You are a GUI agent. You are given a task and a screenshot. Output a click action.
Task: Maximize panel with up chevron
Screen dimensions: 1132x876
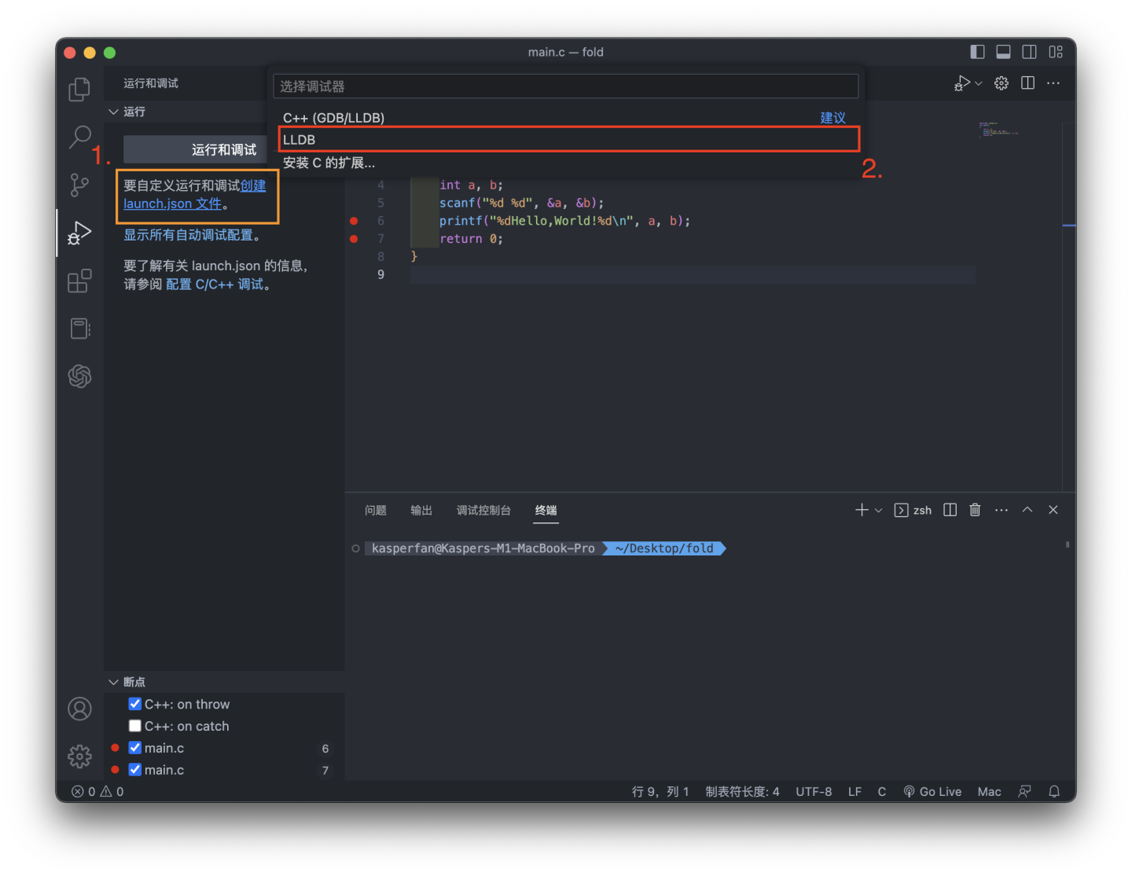(x=1027, y=510)
